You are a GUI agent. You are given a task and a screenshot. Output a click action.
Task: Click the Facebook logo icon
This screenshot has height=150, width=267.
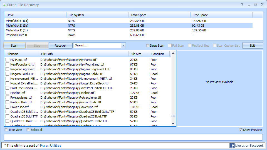(x=232, y=146)
